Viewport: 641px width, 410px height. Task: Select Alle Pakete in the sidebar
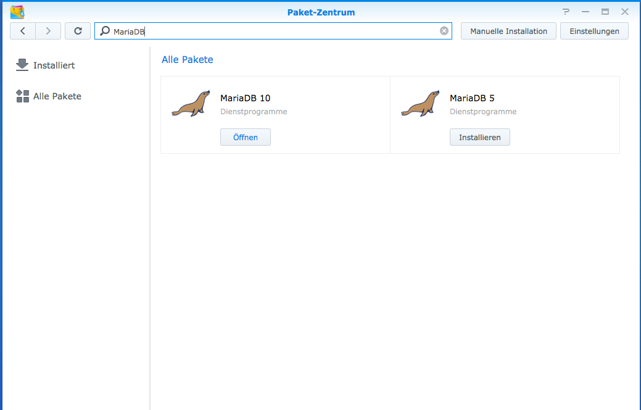coord(57,96)
